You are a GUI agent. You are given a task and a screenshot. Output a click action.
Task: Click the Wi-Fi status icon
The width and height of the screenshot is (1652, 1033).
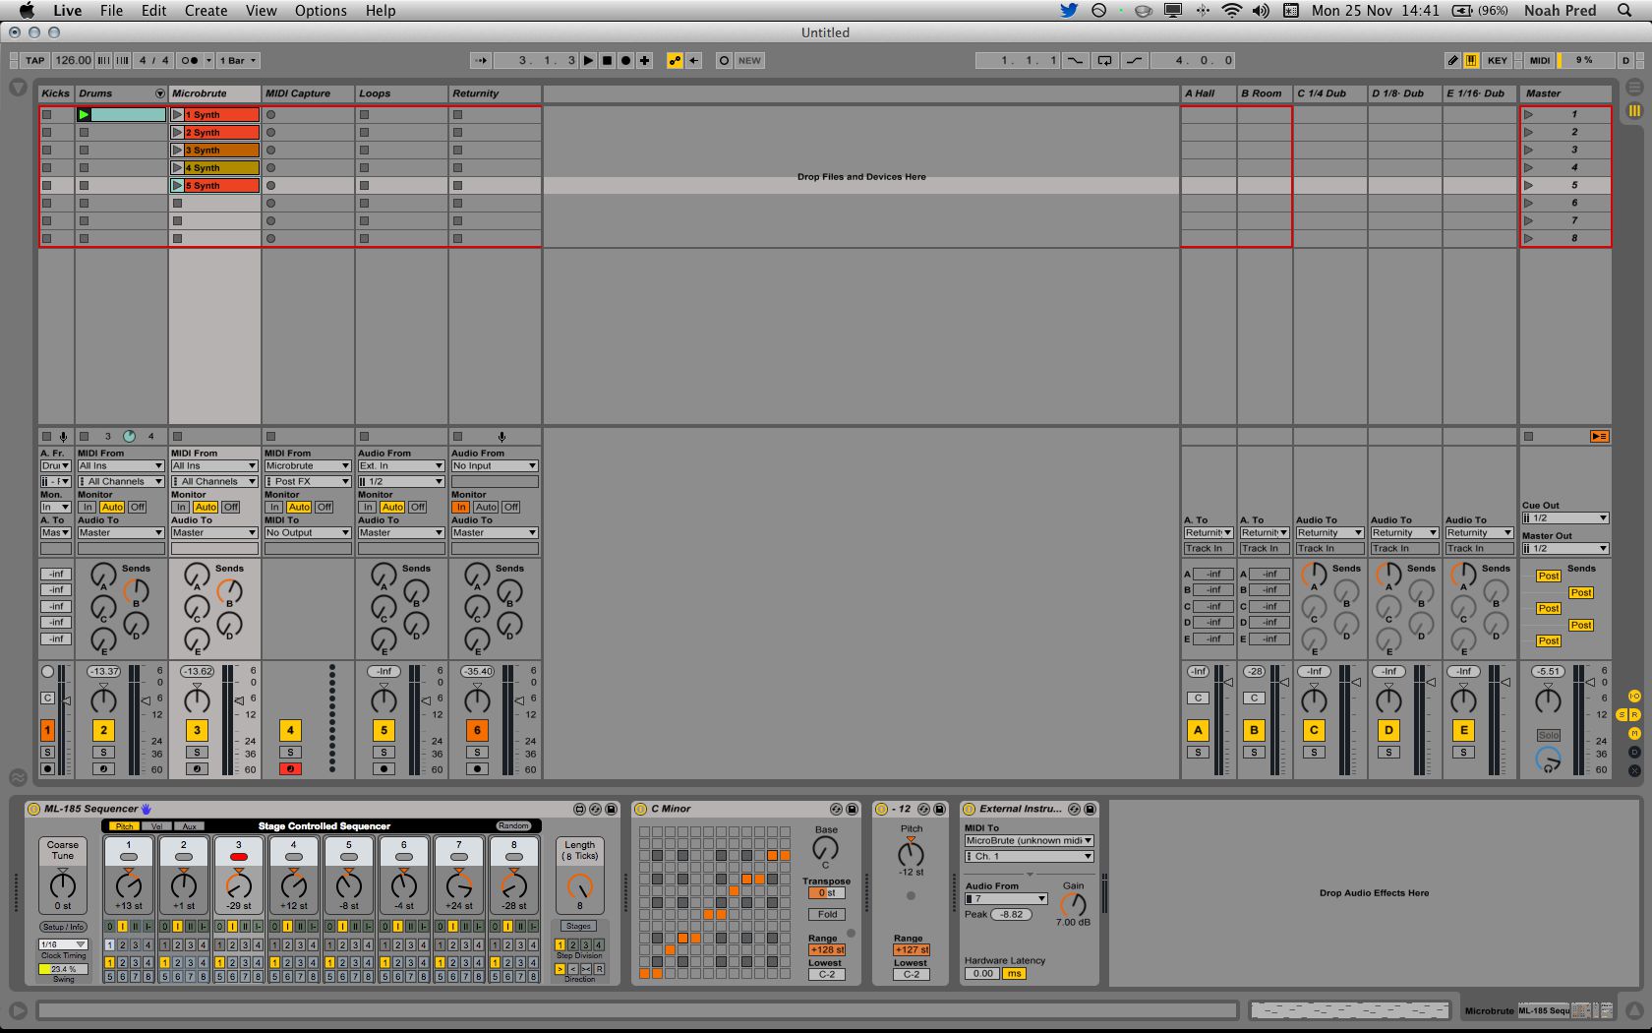(1231, 11)
